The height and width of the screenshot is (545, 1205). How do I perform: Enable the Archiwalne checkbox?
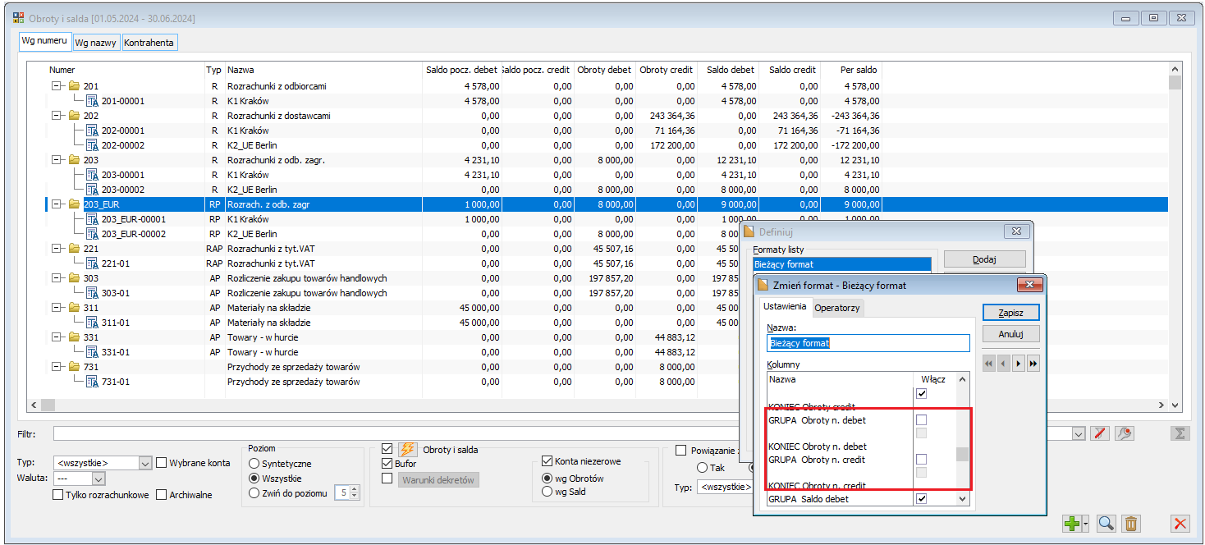(162, 494)
